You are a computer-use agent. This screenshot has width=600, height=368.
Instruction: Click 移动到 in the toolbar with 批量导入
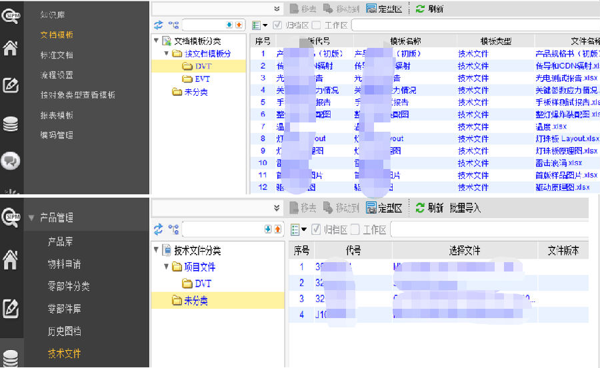341,208
